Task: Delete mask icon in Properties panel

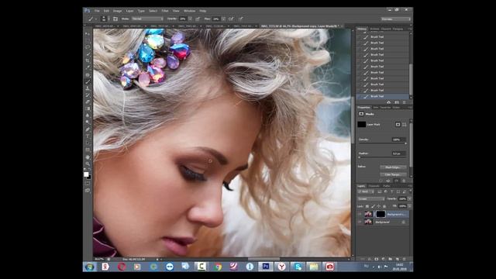Action: coord(404,181)
